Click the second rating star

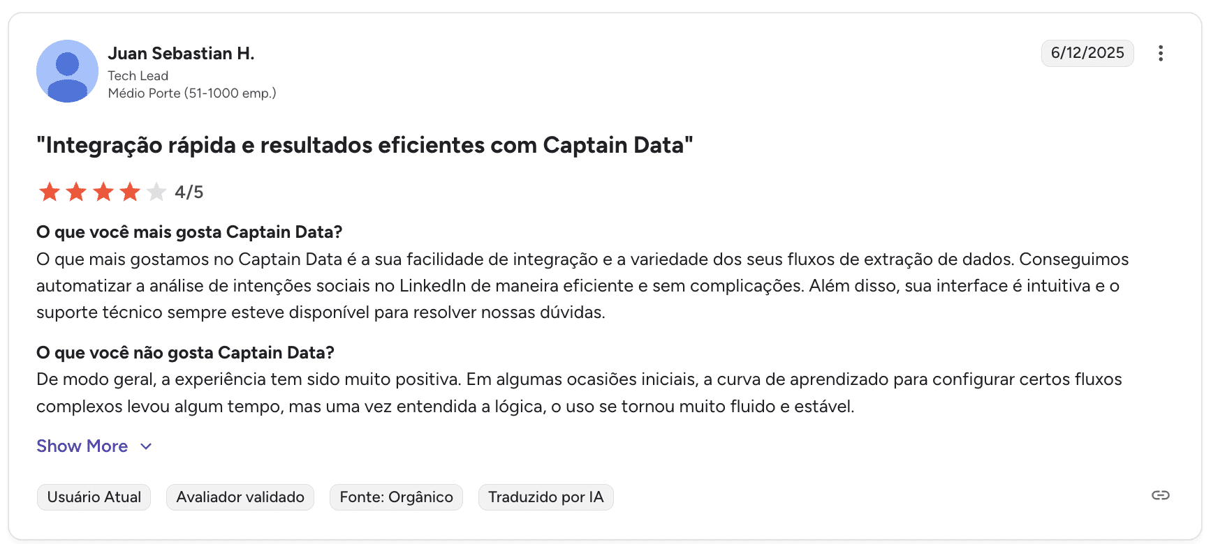click(x=76, y=192)
